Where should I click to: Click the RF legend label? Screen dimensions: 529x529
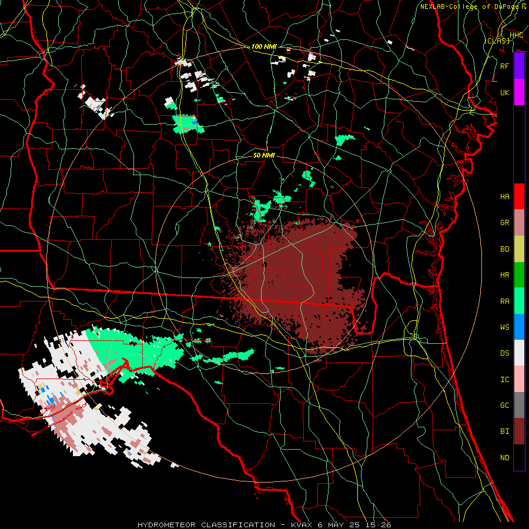pos(504,66)
